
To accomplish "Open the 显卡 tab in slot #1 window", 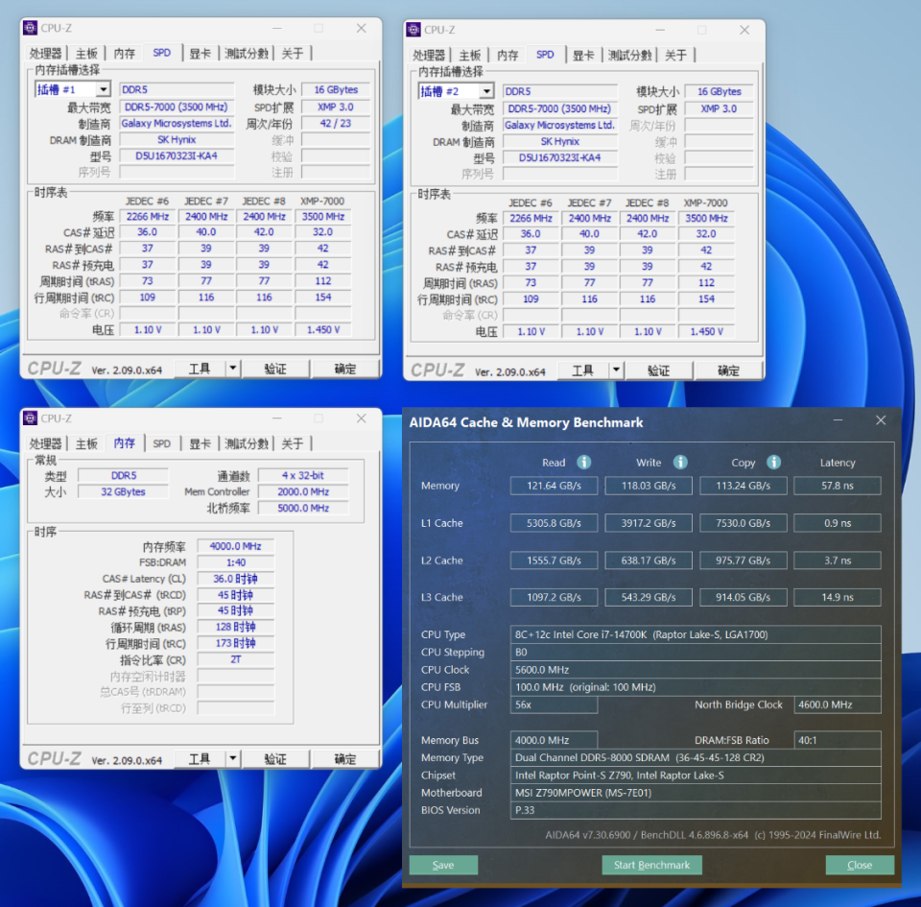I will click(201, 54).
